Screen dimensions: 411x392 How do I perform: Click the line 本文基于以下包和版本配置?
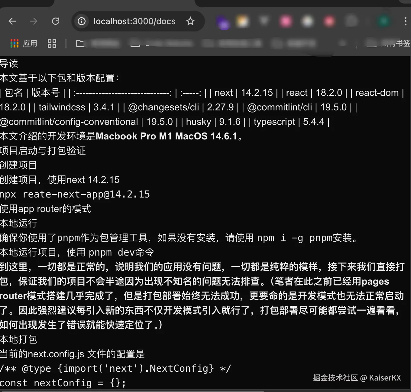(60, 78)
